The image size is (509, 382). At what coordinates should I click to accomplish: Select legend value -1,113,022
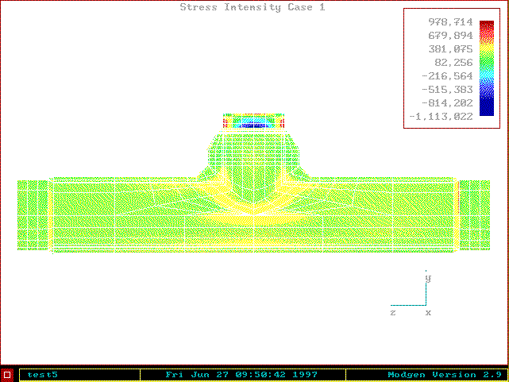click(x=442, y=116)
